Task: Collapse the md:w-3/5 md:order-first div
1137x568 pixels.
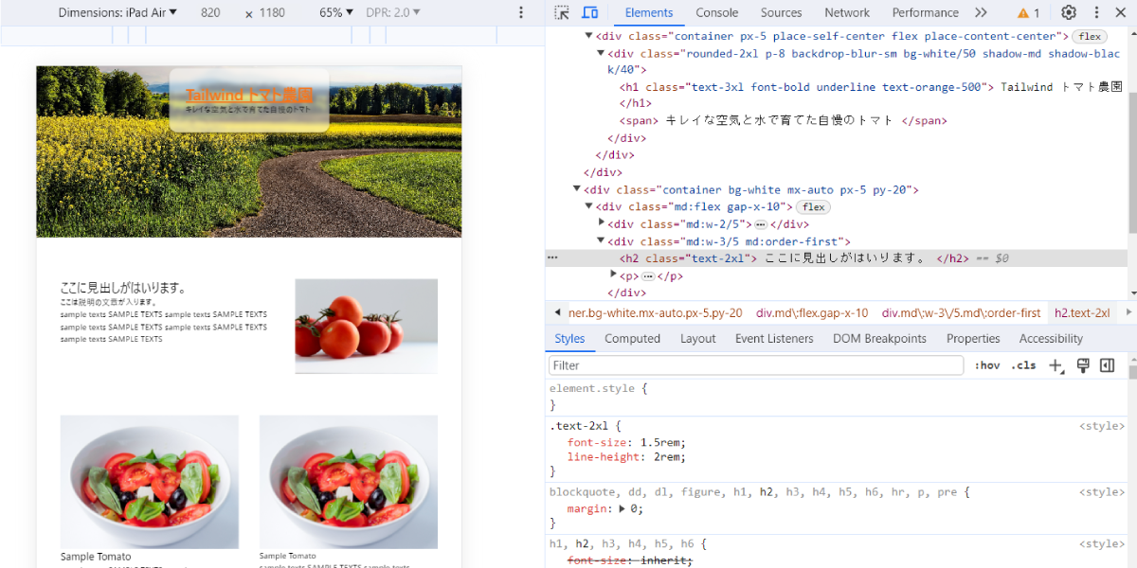Action: (x=602, y=241)
